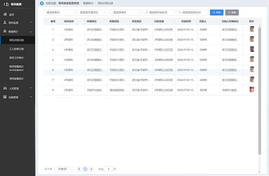Image resolution: width=269 pixels, height=176 pixels.
Task: Go to the previous page using left arrow
Action: pyautogui.click(x=79, y=169)
